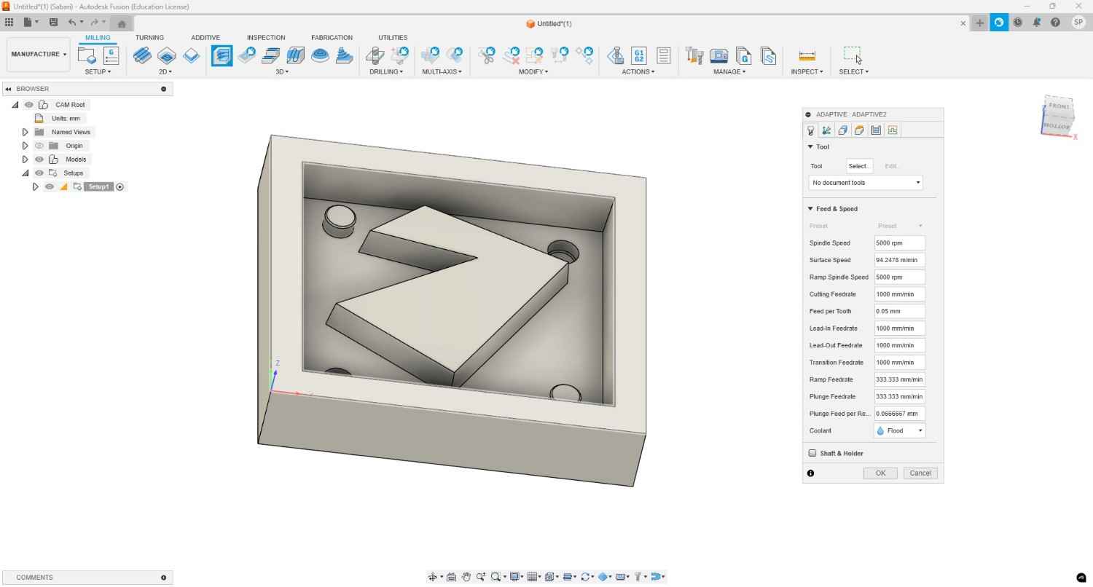Click the Untitled*(1) document tab

[549, 23]
